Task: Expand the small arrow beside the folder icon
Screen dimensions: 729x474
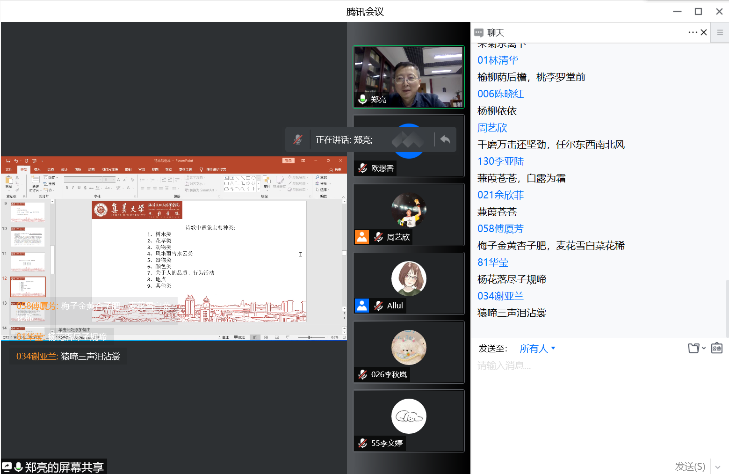Action: (x=704, y=348)
